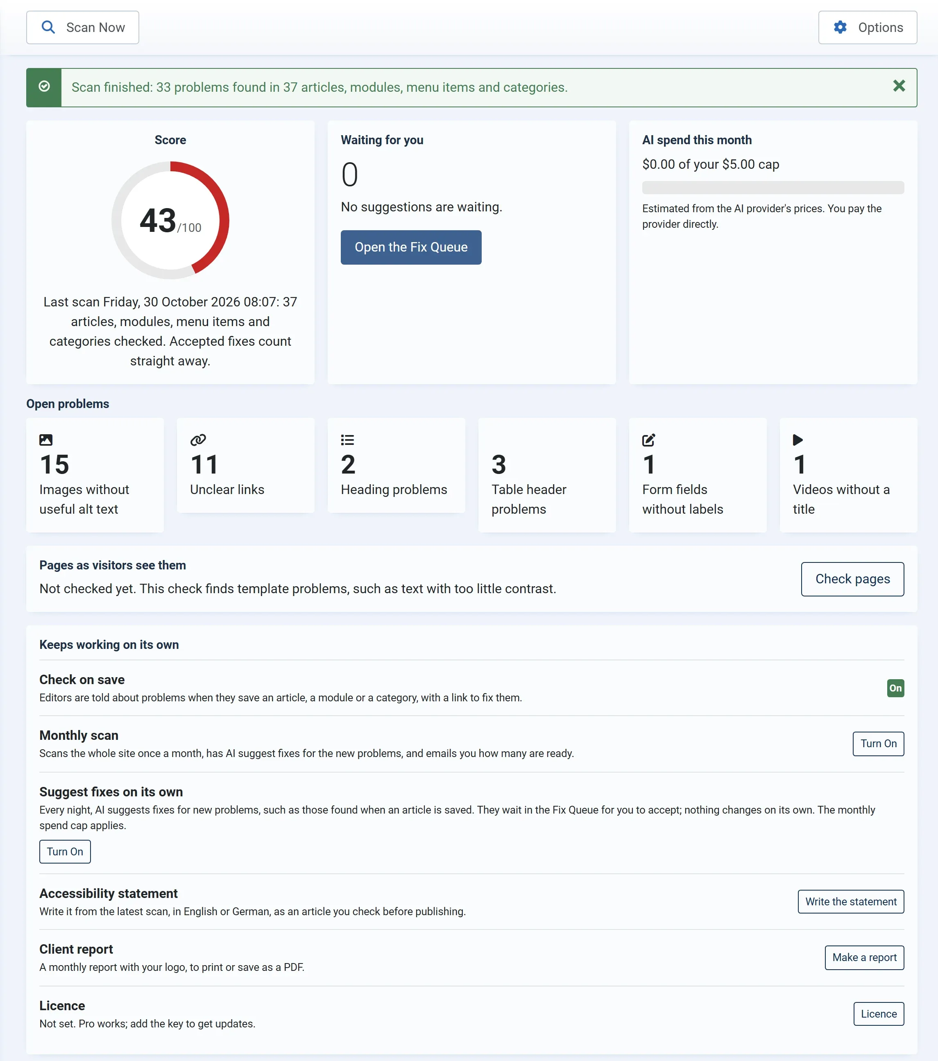938x1061 pixels.
Task: Open the Unclear links card
Action: [245, 466]
